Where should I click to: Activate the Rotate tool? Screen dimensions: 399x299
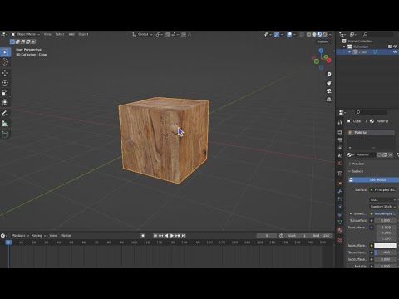5,83
